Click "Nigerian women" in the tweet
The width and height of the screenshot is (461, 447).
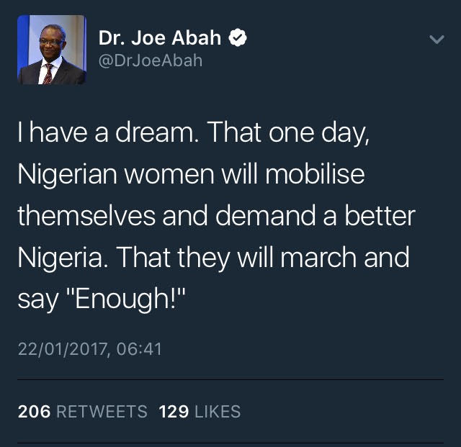116,175
